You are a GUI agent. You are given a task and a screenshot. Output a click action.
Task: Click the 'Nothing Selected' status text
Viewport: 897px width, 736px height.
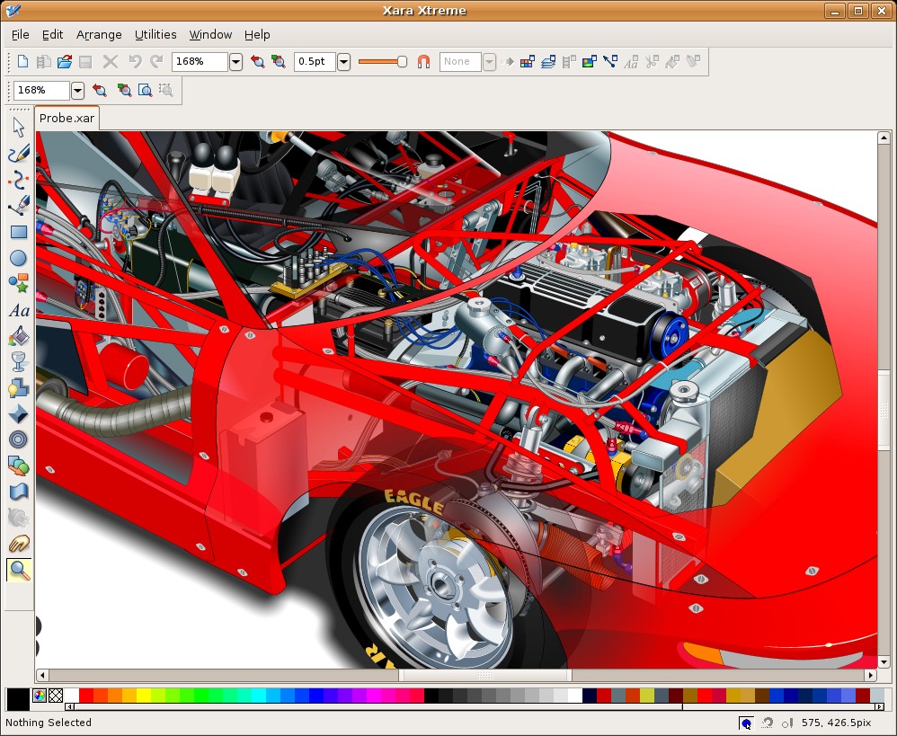(49, 723)
